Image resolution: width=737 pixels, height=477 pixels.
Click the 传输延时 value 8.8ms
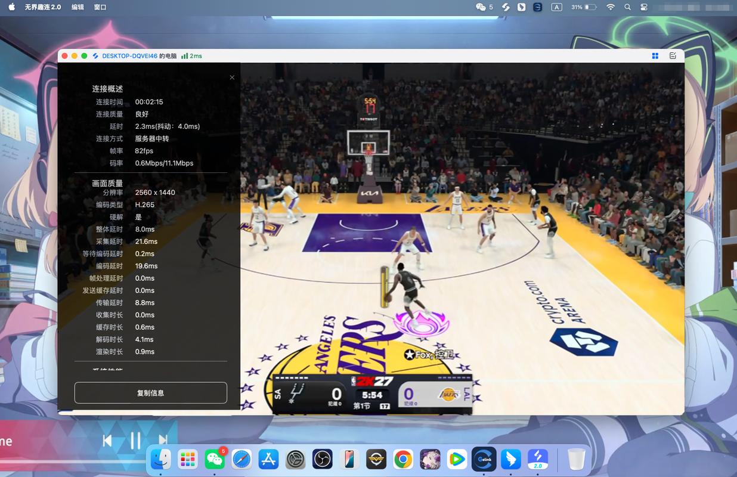pyautogui.click(x=145, y=303)
